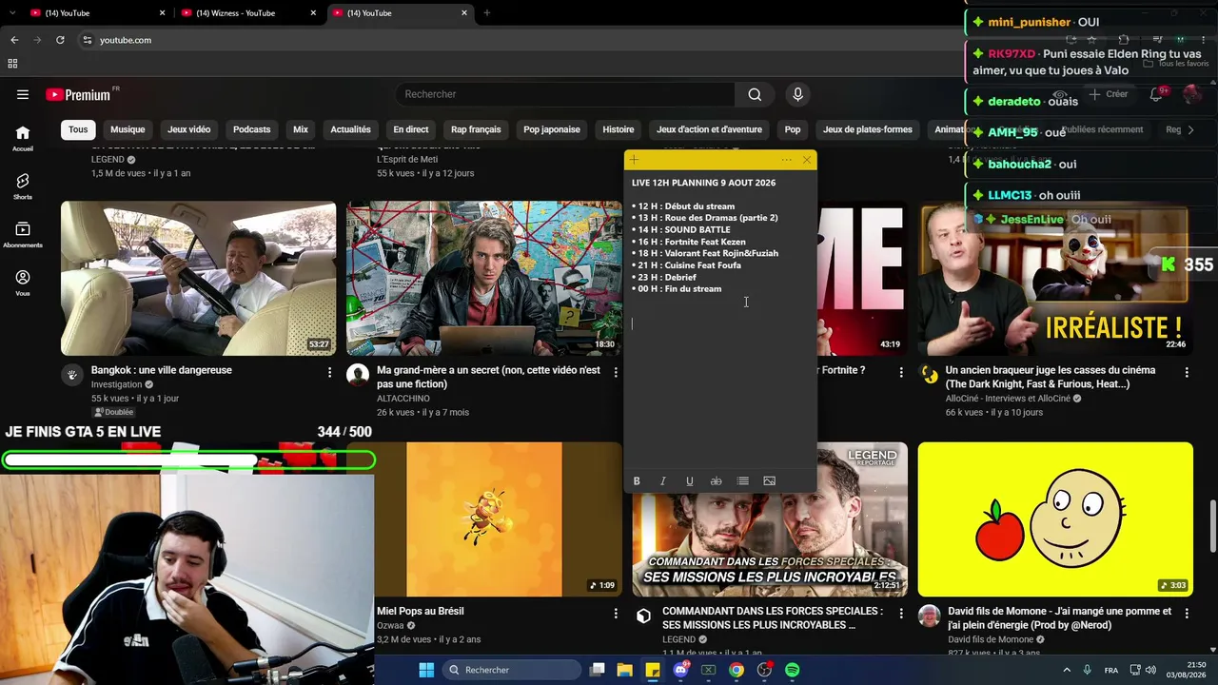This screenshot has width=1218, height=685.
Task: Select the Pop filter chip
Action: click(793, 129)
